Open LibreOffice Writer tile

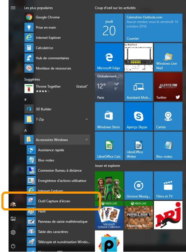(138, 146)
